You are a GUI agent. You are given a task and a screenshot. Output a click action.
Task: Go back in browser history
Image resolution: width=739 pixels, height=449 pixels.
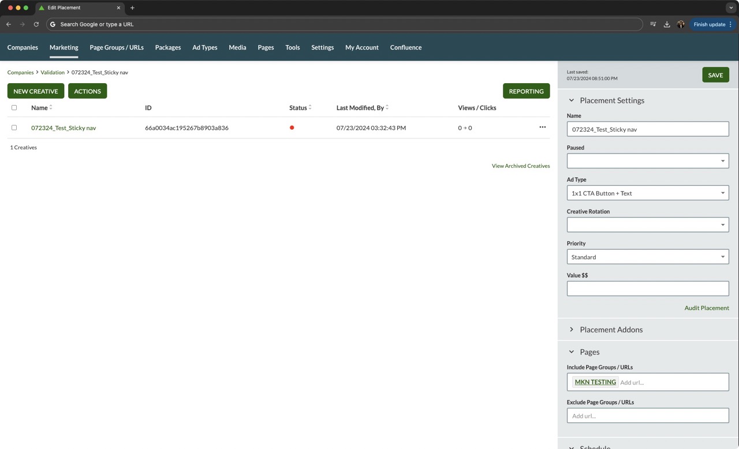tap(9, 24)
